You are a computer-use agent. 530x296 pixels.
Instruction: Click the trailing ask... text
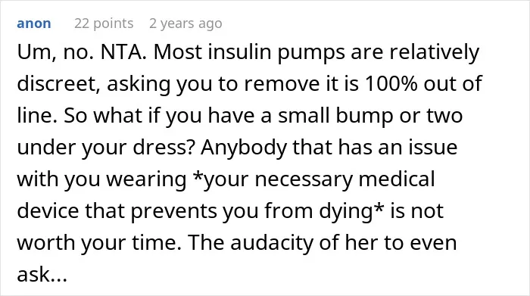tap(42, 274)
